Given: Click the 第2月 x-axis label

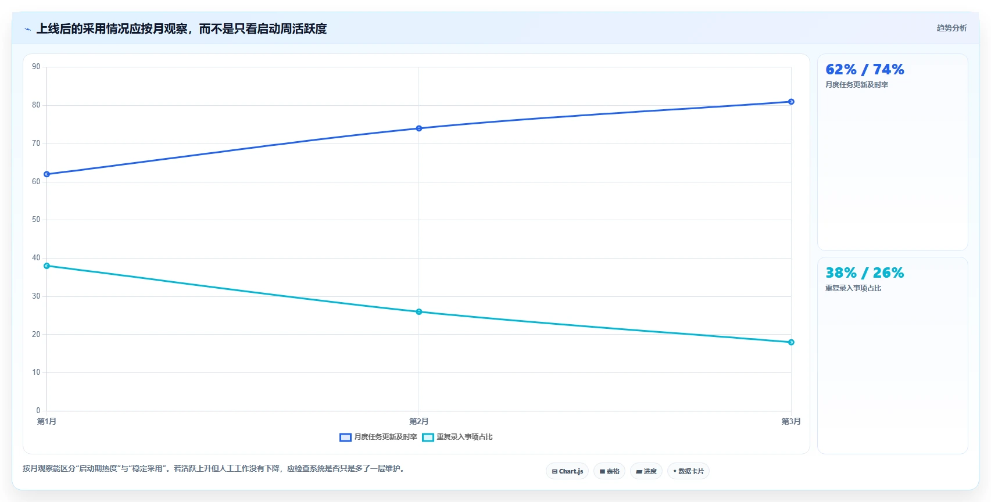Looking at the screenshot, I should (x=418, y=421).
